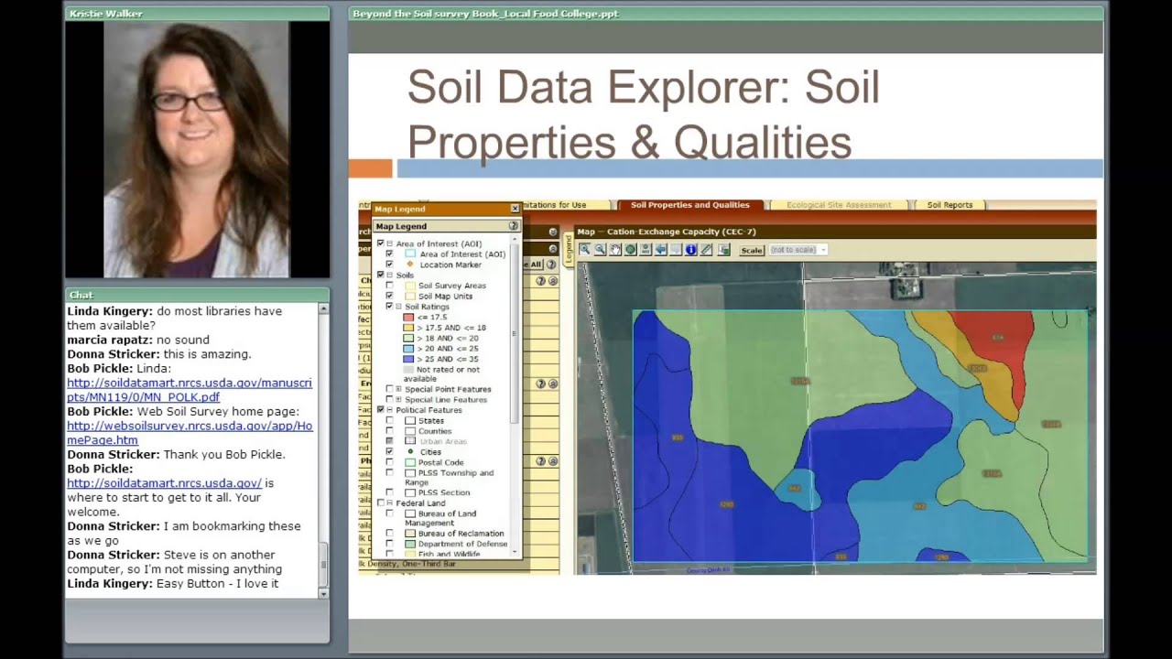Click help icon beside the 'All' button
Screen dimensions: 1172x659
click(551, 265)
